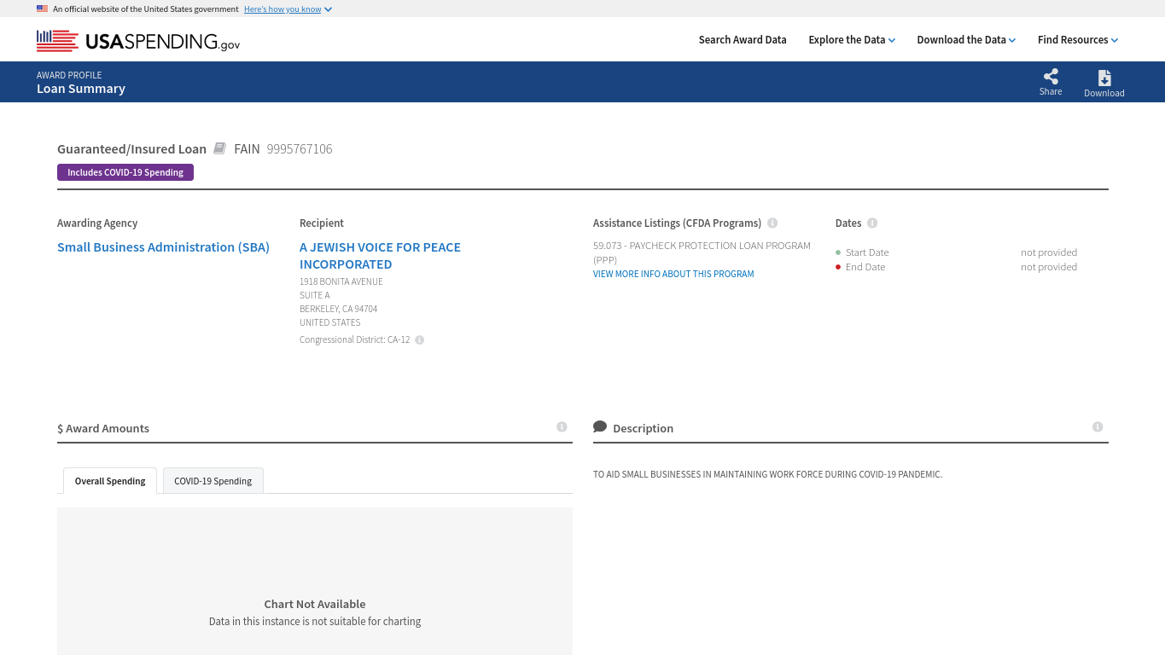
Task: Click description text about maintaining work force
Action: coord(767,474)
